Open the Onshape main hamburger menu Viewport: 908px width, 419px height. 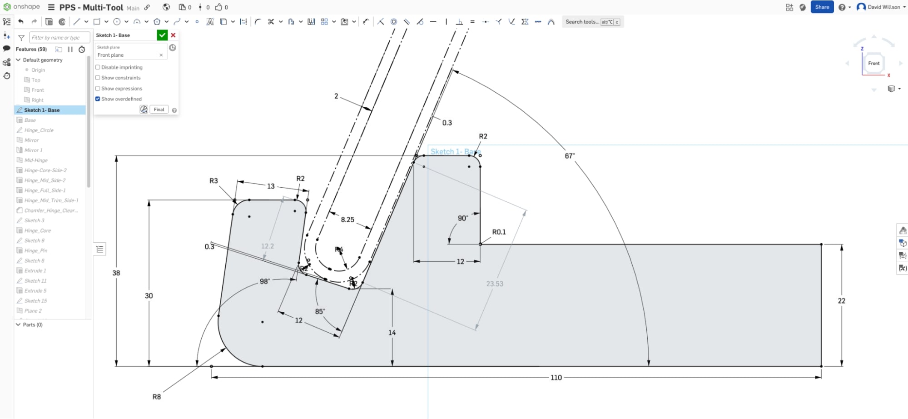(51, 7)
